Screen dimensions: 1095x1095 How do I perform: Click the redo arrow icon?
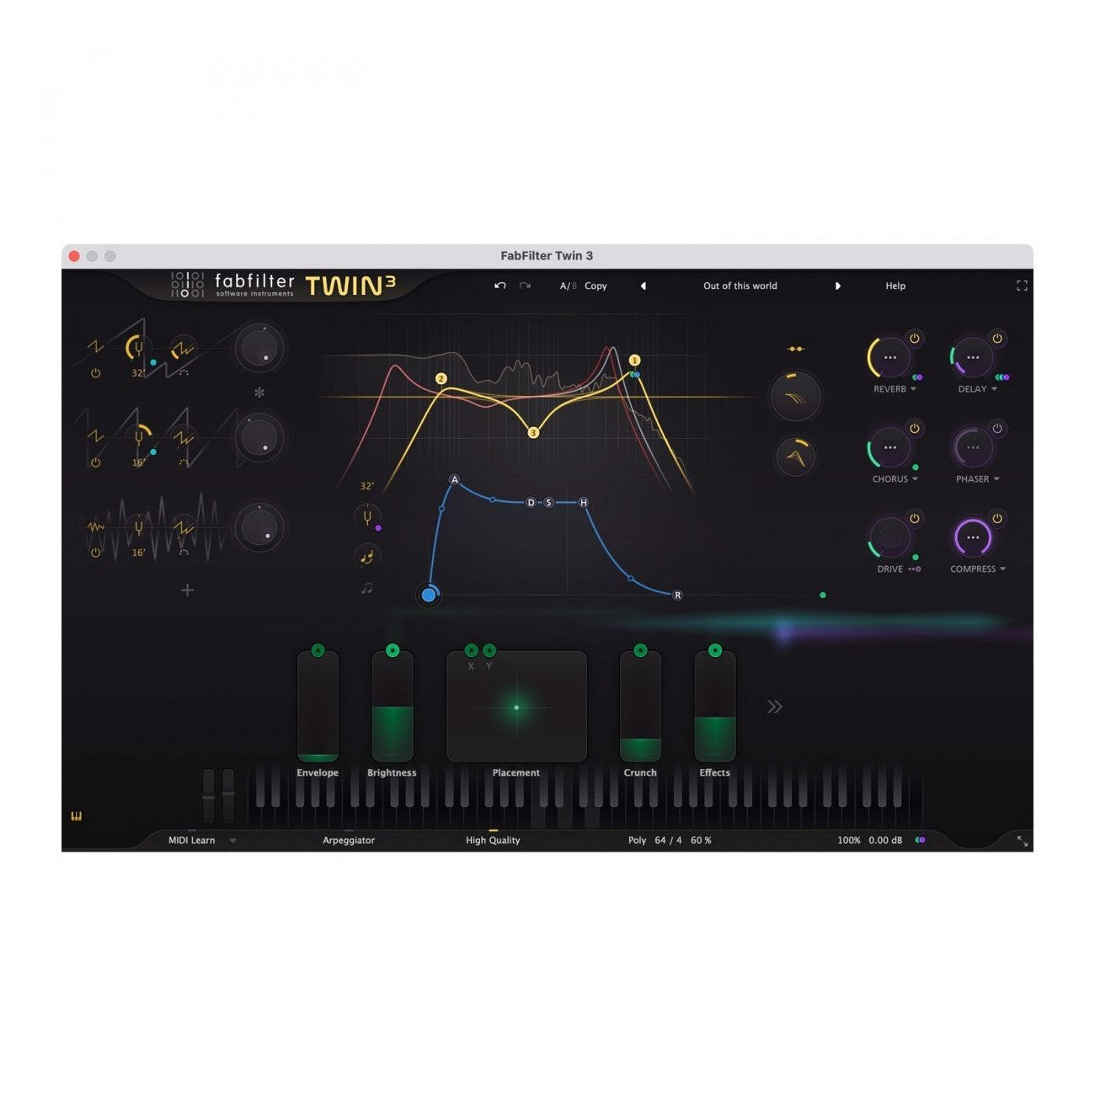click(x=525, y=286)
